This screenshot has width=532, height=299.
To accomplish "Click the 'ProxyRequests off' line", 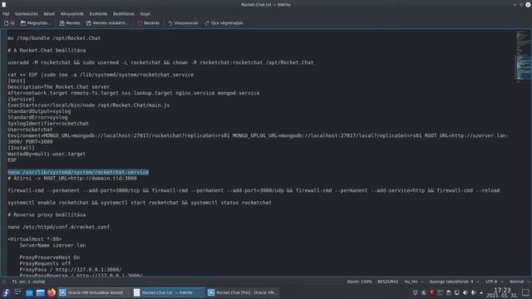I will coord(45,264).
